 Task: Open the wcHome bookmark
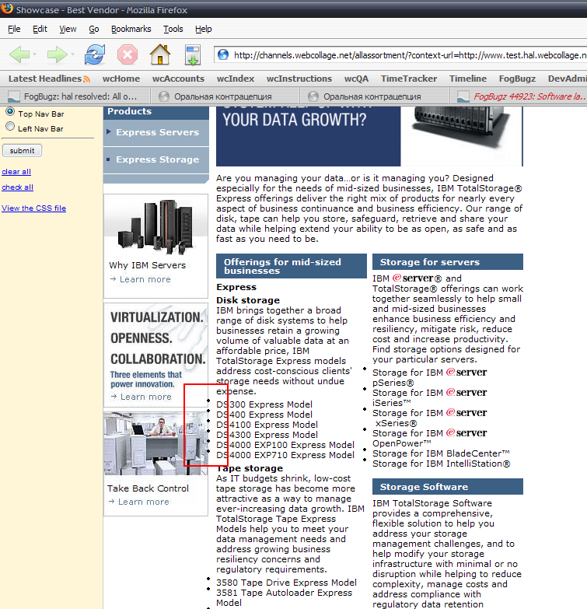coord(121,79)
